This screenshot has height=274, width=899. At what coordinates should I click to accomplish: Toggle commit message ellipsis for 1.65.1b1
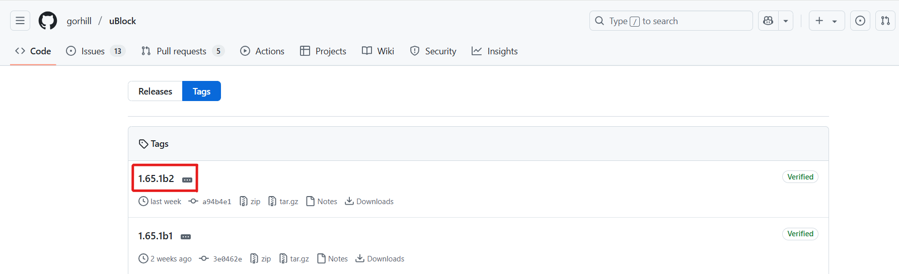click(x=186, y=237)
